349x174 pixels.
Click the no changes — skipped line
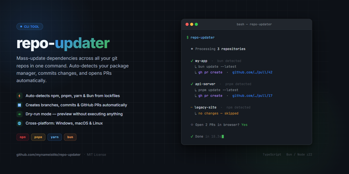[216, 113]
